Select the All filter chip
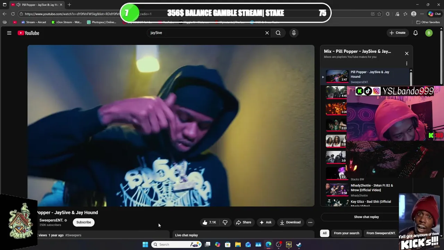The height and width of the screenshot is (250, 444). [325, 233]
